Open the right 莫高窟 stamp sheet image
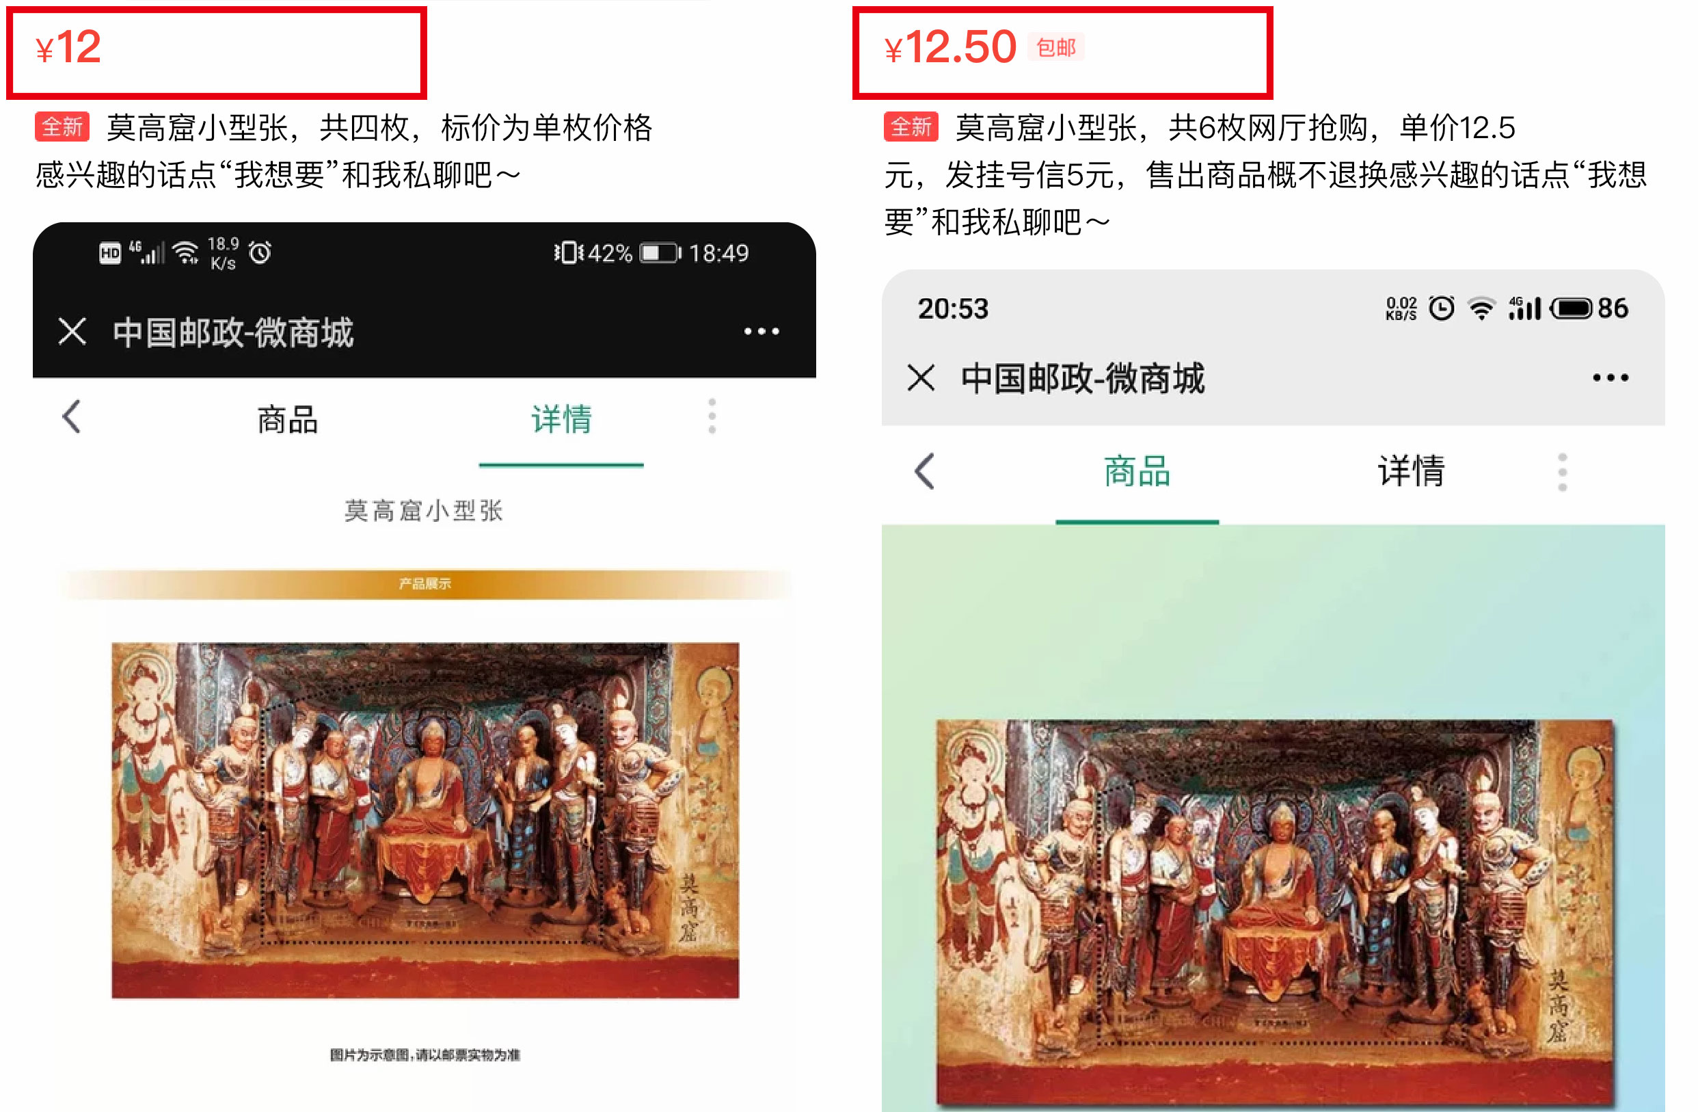 point(1274,914)
